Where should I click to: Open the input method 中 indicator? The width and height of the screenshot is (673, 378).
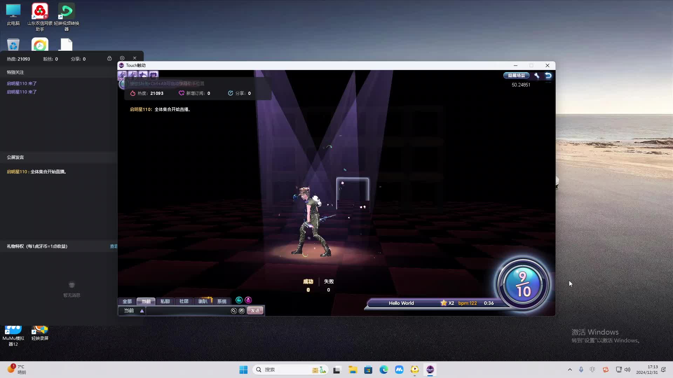click(x=592, y=370)
